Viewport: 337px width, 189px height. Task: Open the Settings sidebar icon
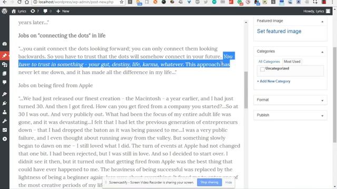(5, 130)
